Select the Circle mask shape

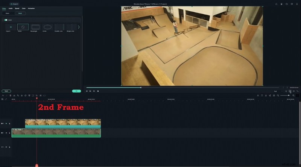(x=47, y=27)
